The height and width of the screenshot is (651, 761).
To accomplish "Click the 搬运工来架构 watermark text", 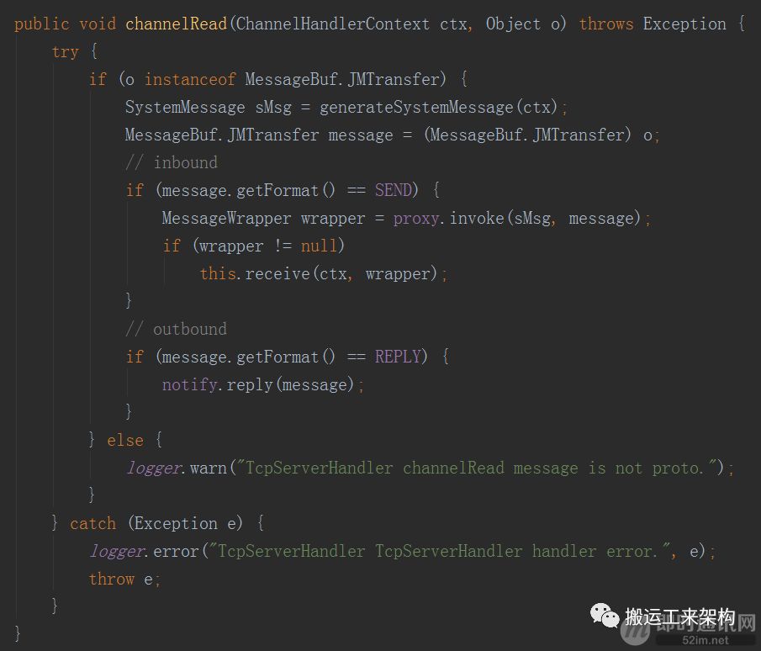I will click(680, 617).
